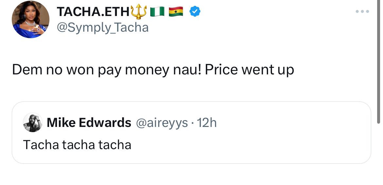Image resolution: width=383 pixels, height=185 pixels.
Task: Click the @aireyys handle
Action: click(162, 123)
